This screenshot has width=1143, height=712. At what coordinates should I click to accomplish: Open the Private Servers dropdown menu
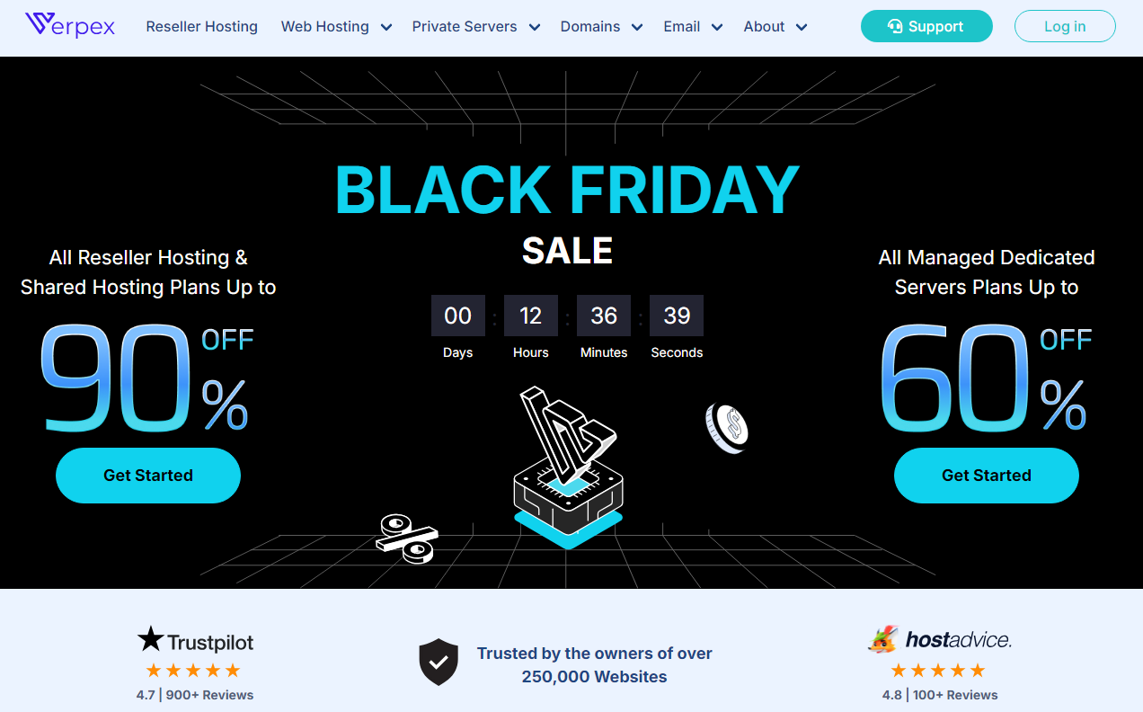(535, 27)
